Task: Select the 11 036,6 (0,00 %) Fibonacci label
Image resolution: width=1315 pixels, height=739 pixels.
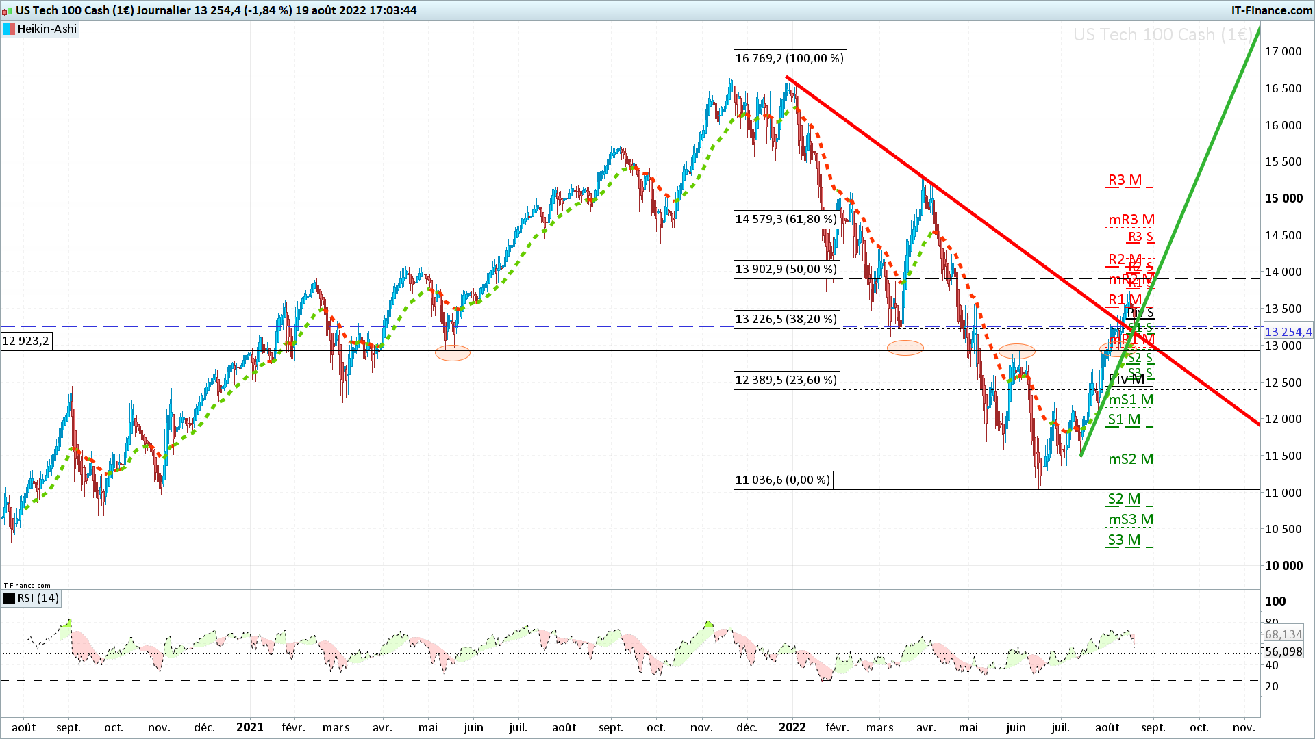Action: coord(782,480)
